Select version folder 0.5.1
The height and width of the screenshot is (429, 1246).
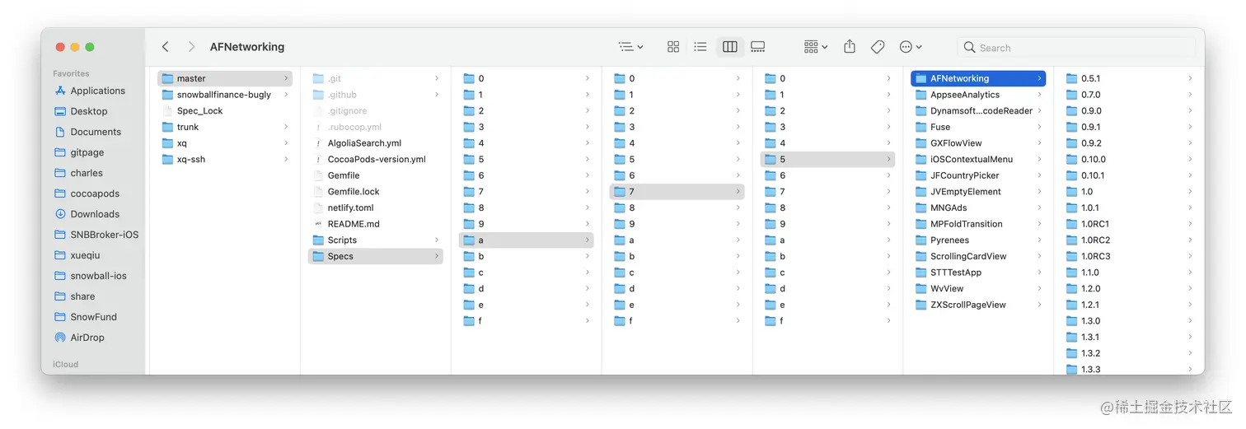point(1129,78)
